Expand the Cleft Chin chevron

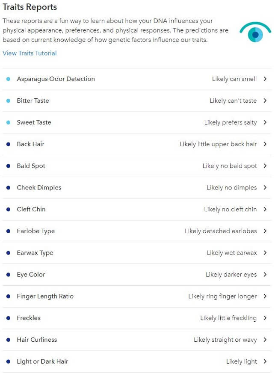(265, 209)
